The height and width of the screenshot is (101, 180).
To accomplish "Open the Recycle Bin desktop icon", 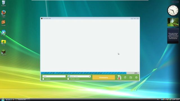I will coord(4,3).
